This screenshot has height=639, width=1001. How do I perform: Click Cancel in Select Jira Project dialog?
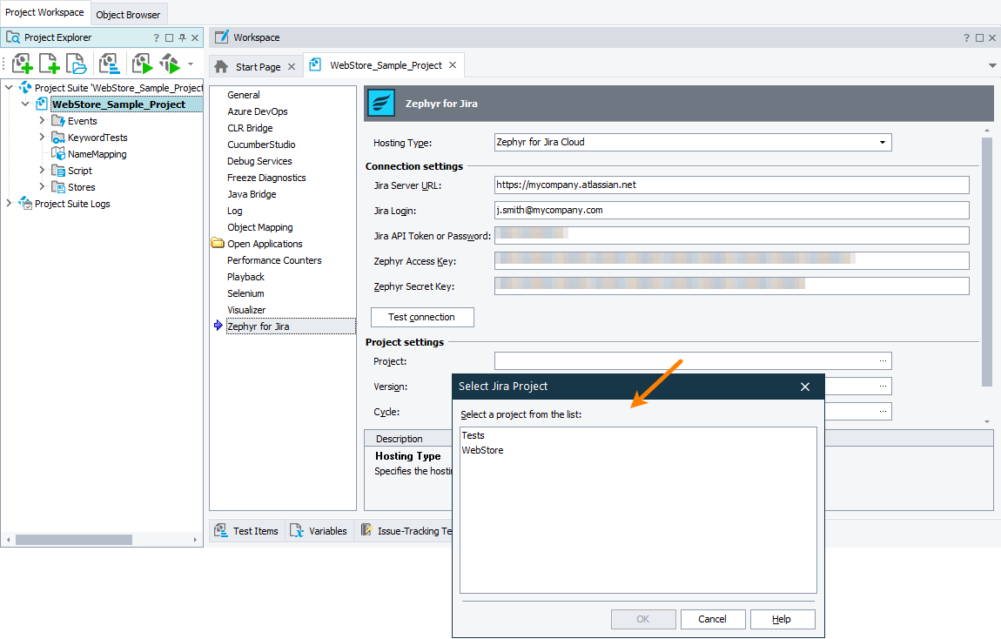[712, 619]
